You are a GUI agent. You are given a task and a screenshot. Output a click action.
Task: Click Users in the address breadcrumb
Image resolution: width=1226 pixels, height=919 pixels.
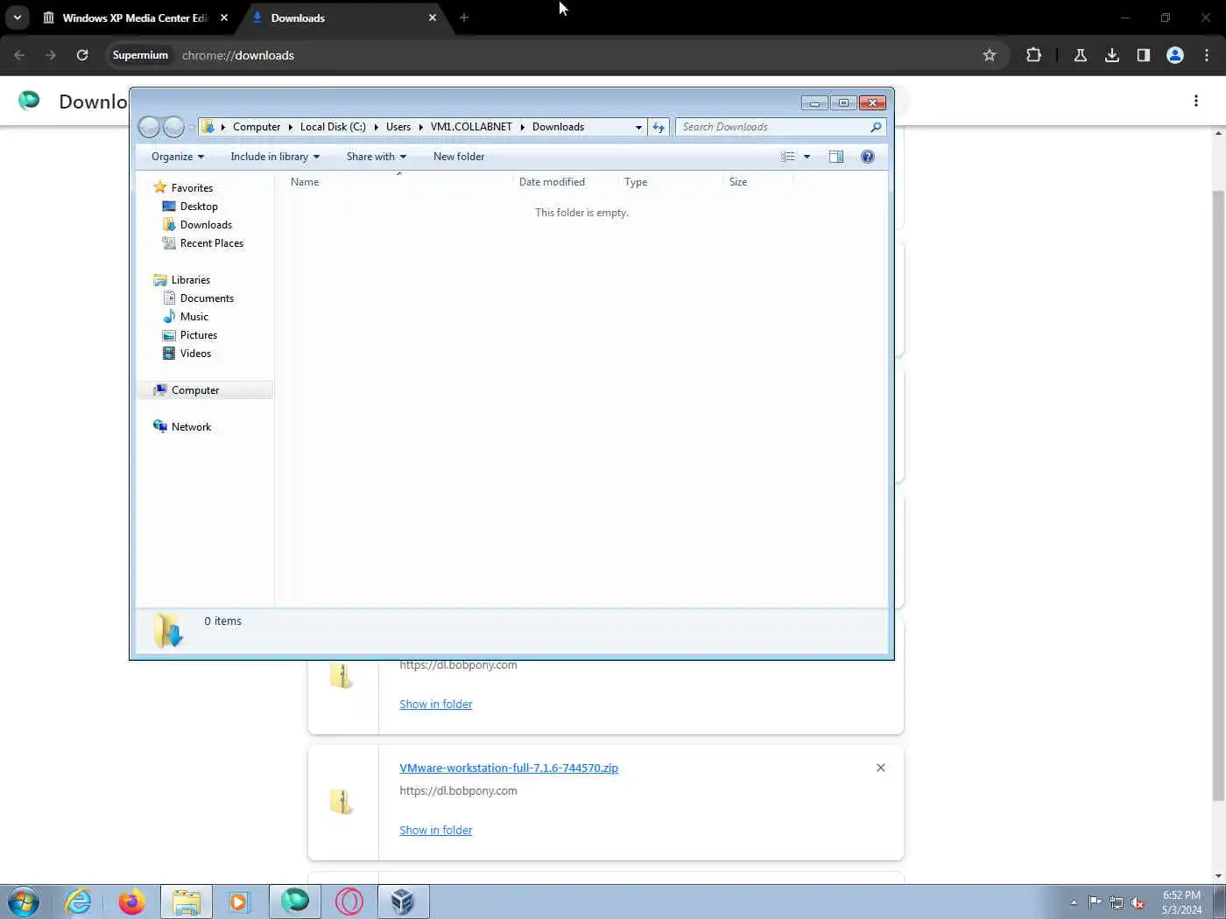point(398,127)
